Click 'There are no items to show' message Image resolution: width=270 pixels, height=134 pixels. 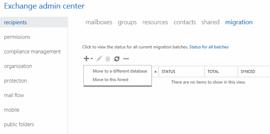coord(208,82)
